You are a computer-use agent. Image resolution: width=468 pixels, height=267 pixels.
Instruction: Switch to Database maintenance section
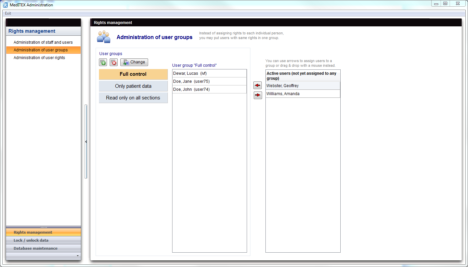click(43, 248)
